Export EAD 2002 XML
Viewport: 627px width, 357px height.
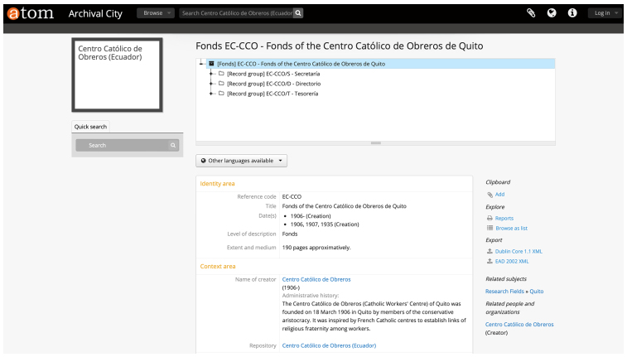click(x=513, y=261)
